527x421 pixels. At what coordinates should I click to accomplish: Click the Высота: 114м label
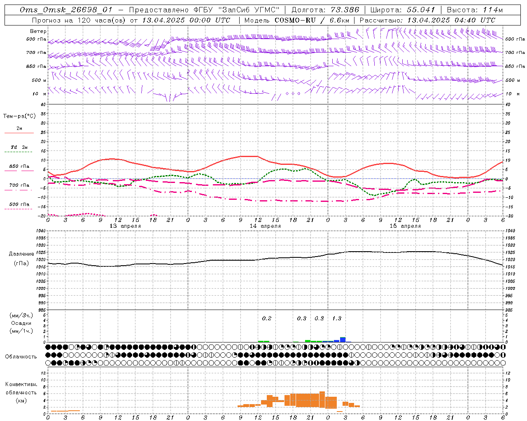(x=475, y=10)
